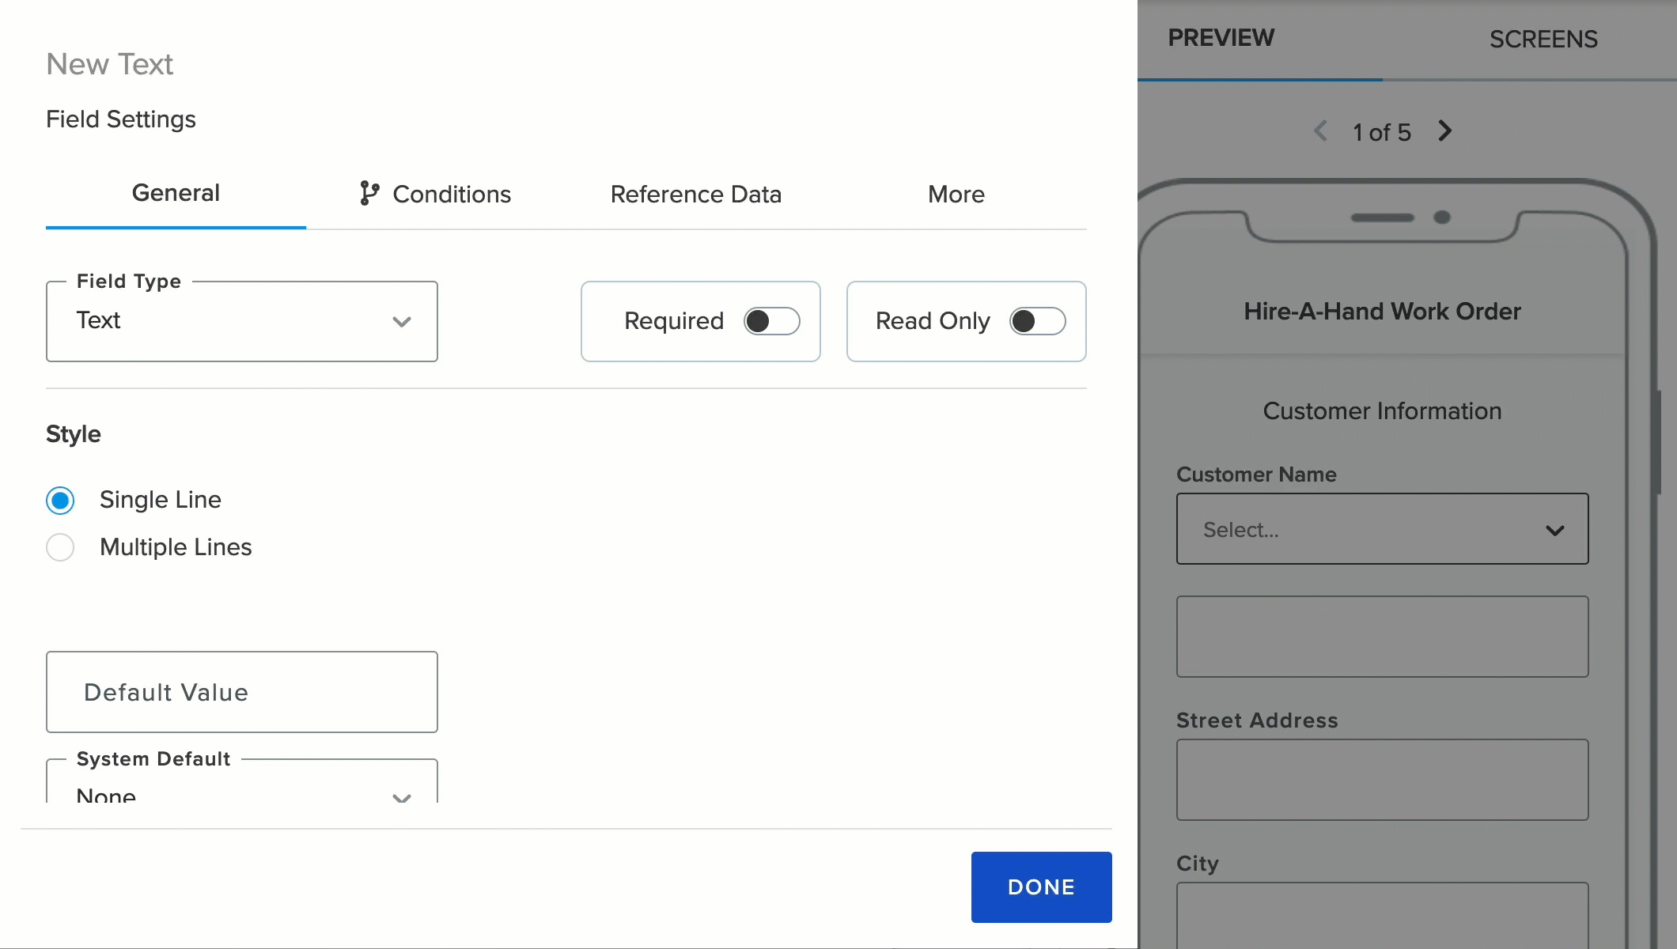Click the previous screen arrow
The image size is (1677, 949).
tap(1319, 131)
